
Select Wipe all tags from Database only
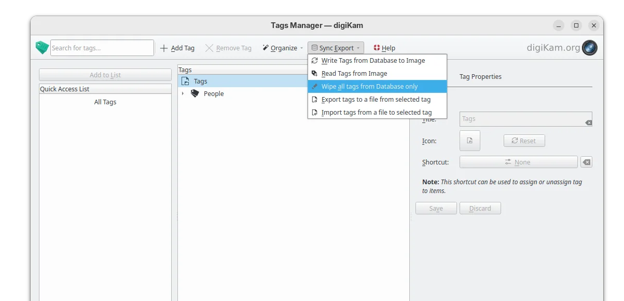(369, 87)
